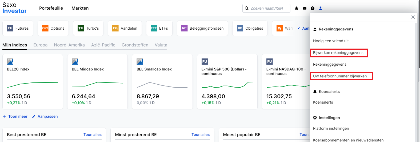The width and height of the screenshot is (420, 142).
Task: Click Uw telefoonnummer bijwerken
Action: (340, 76)
